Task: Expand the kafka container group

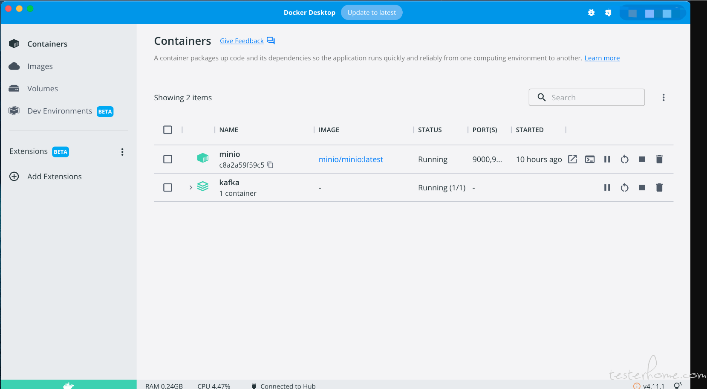Action: (x=190, y=187)
